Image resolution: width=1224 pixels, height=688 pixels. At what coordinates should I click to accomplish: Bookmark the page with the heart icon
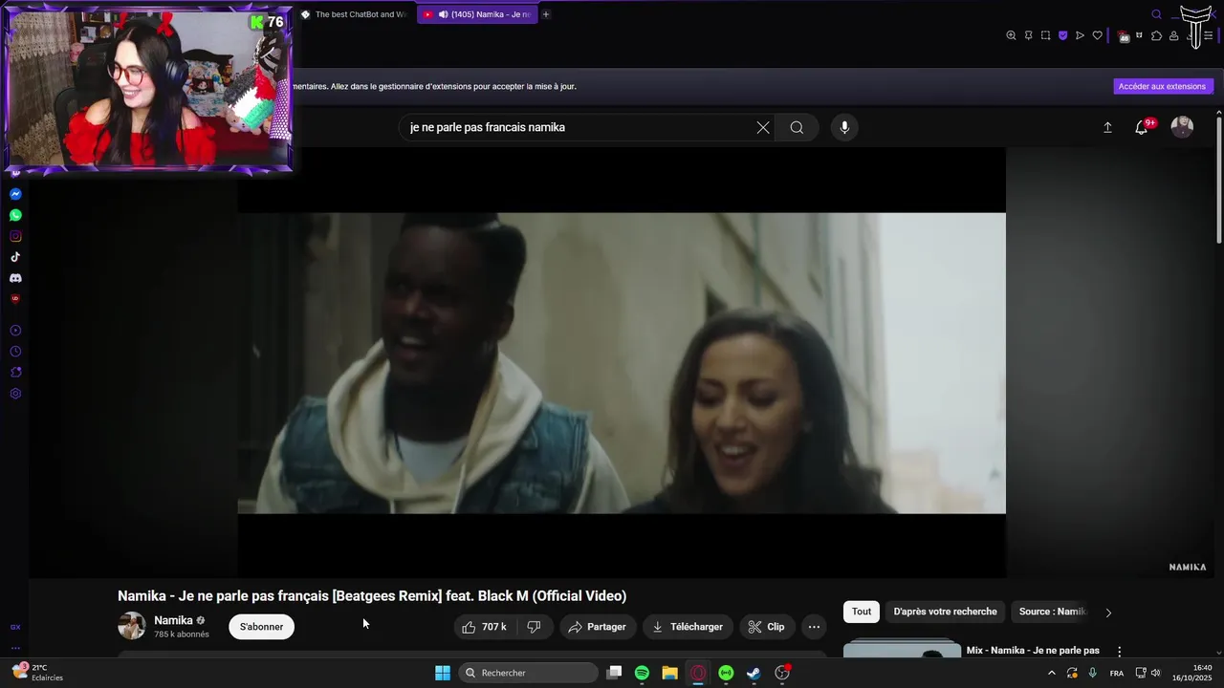click(1097, 35)
